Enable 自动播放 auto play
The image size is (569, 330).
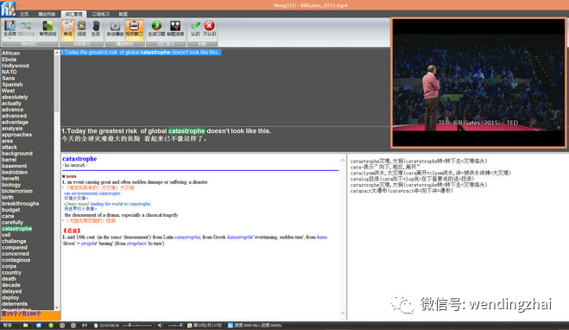click(115, 29)
